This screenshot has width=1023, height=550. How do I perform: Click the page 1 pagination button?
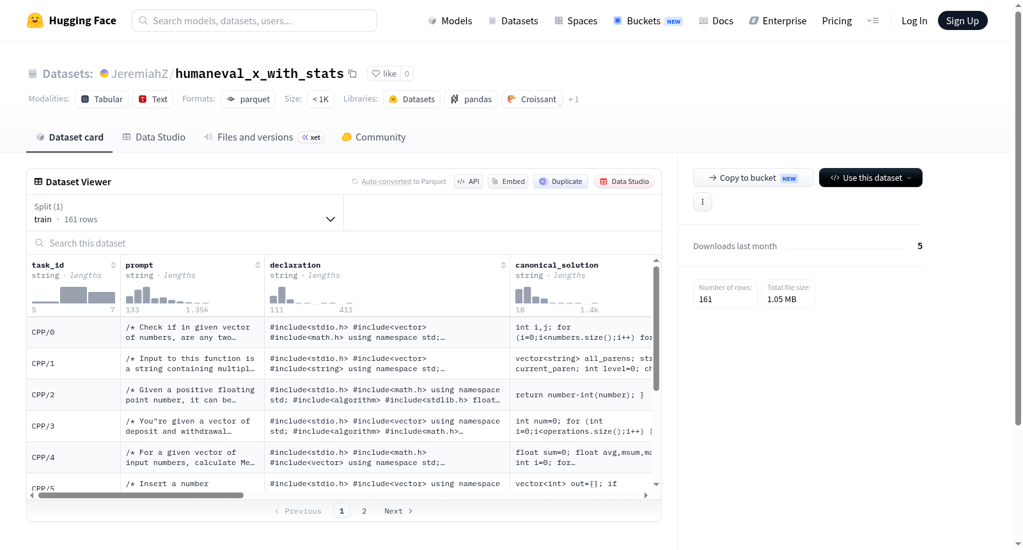point(341,511)
